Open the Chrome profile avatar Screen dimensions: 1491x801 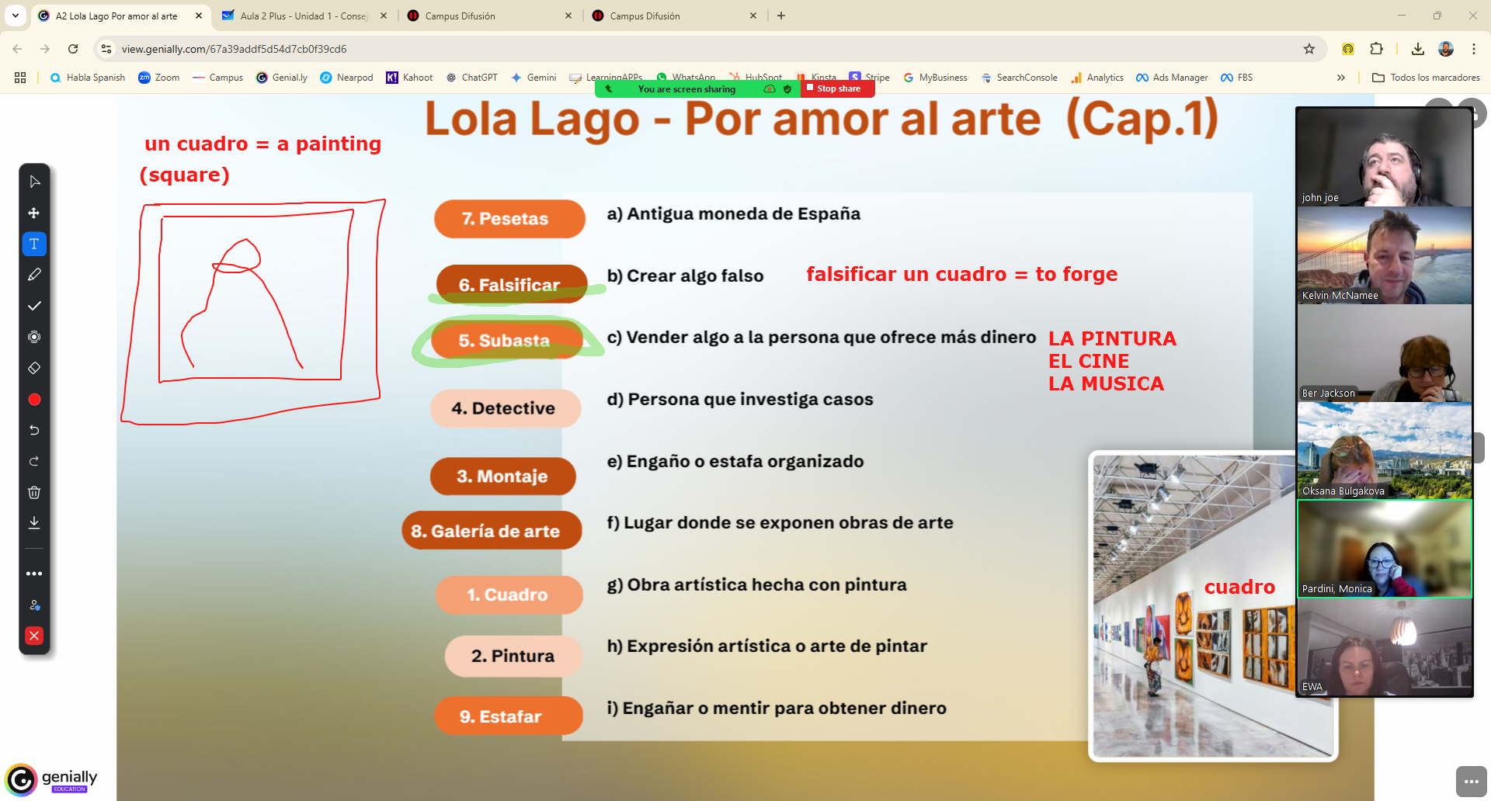click(1446, 49)
